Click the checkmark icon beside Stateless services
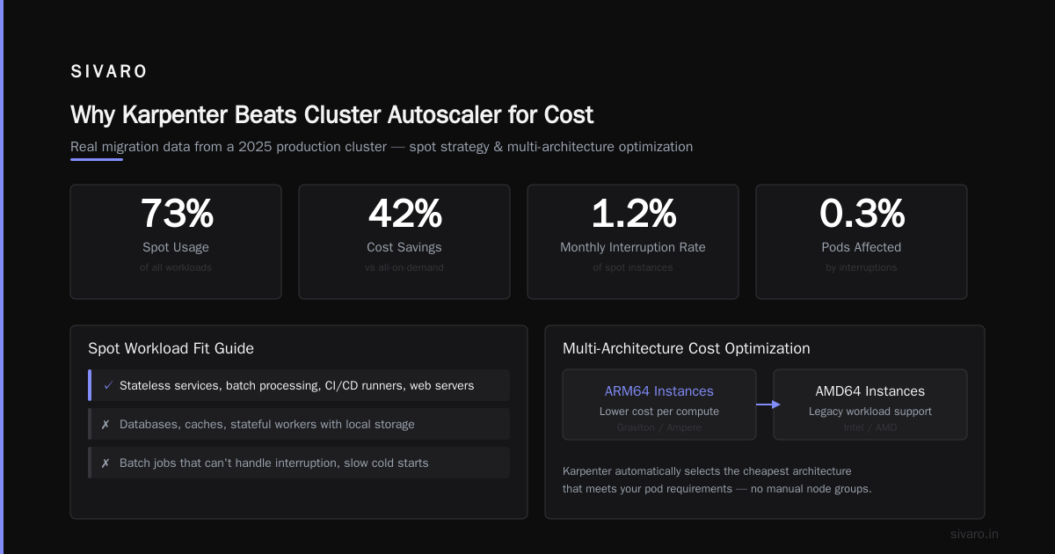The width and height of the screenshot is (1055, 554). [x=108, y=385]
